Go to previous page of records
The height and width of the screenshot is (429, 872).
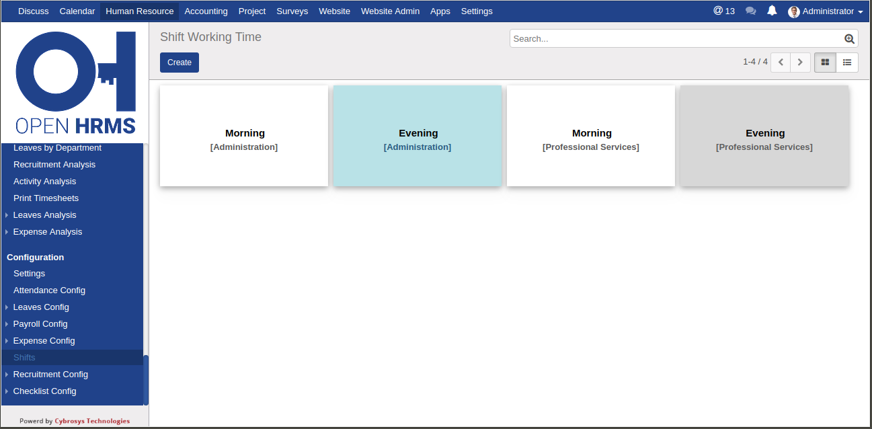click(x=781, y=62)
